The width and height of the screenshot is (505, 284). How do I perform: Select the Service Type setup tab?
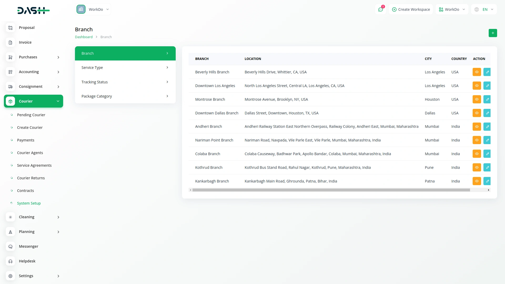[125, 68]
